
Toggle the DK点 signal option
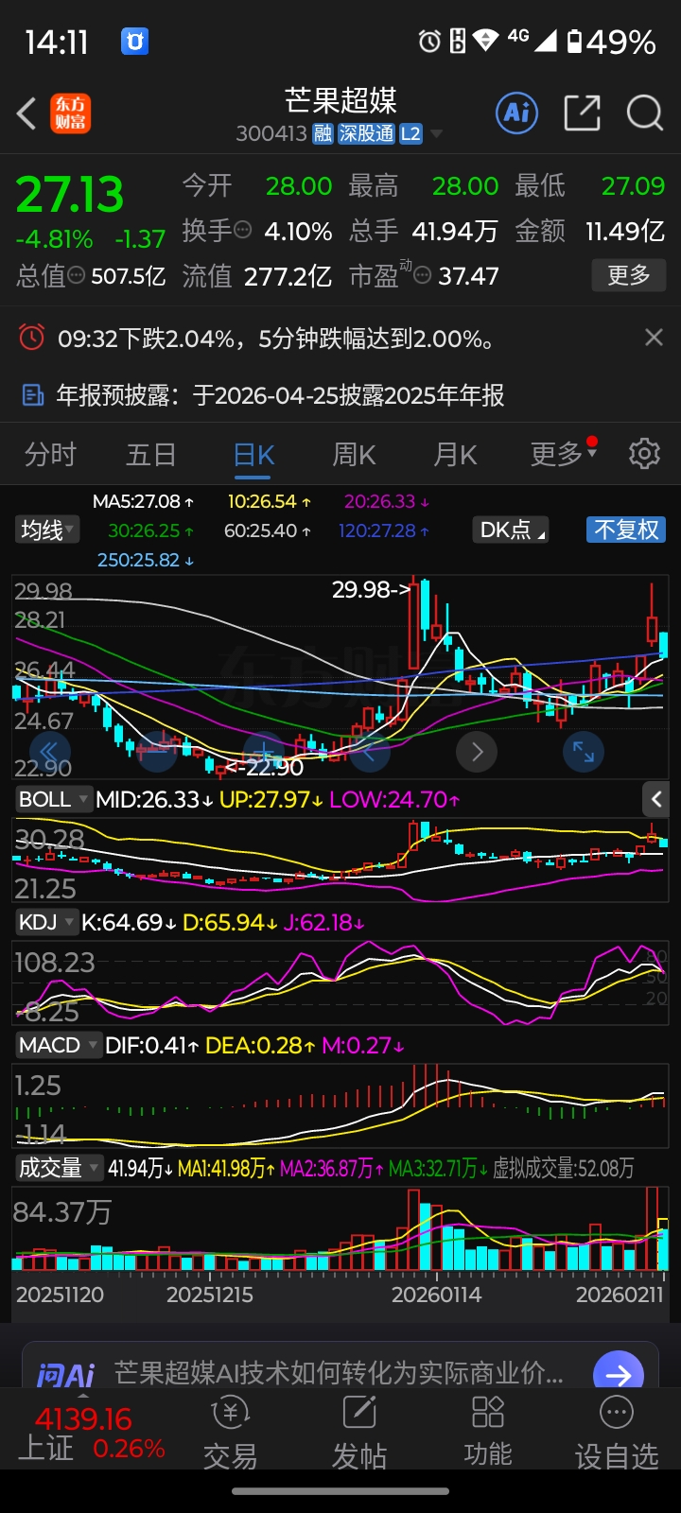point(513,530)
